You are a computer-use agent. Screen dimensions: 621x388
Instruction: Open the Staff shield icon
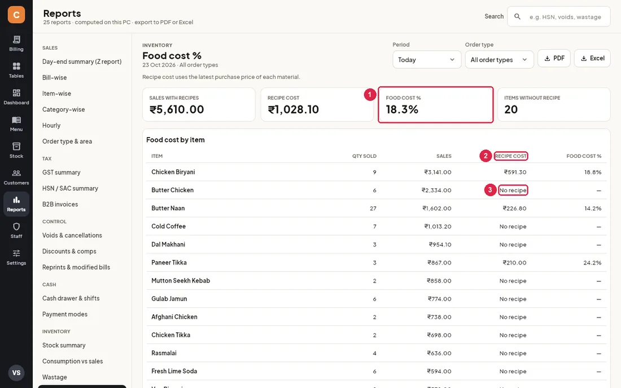click(x=16, y=227)
